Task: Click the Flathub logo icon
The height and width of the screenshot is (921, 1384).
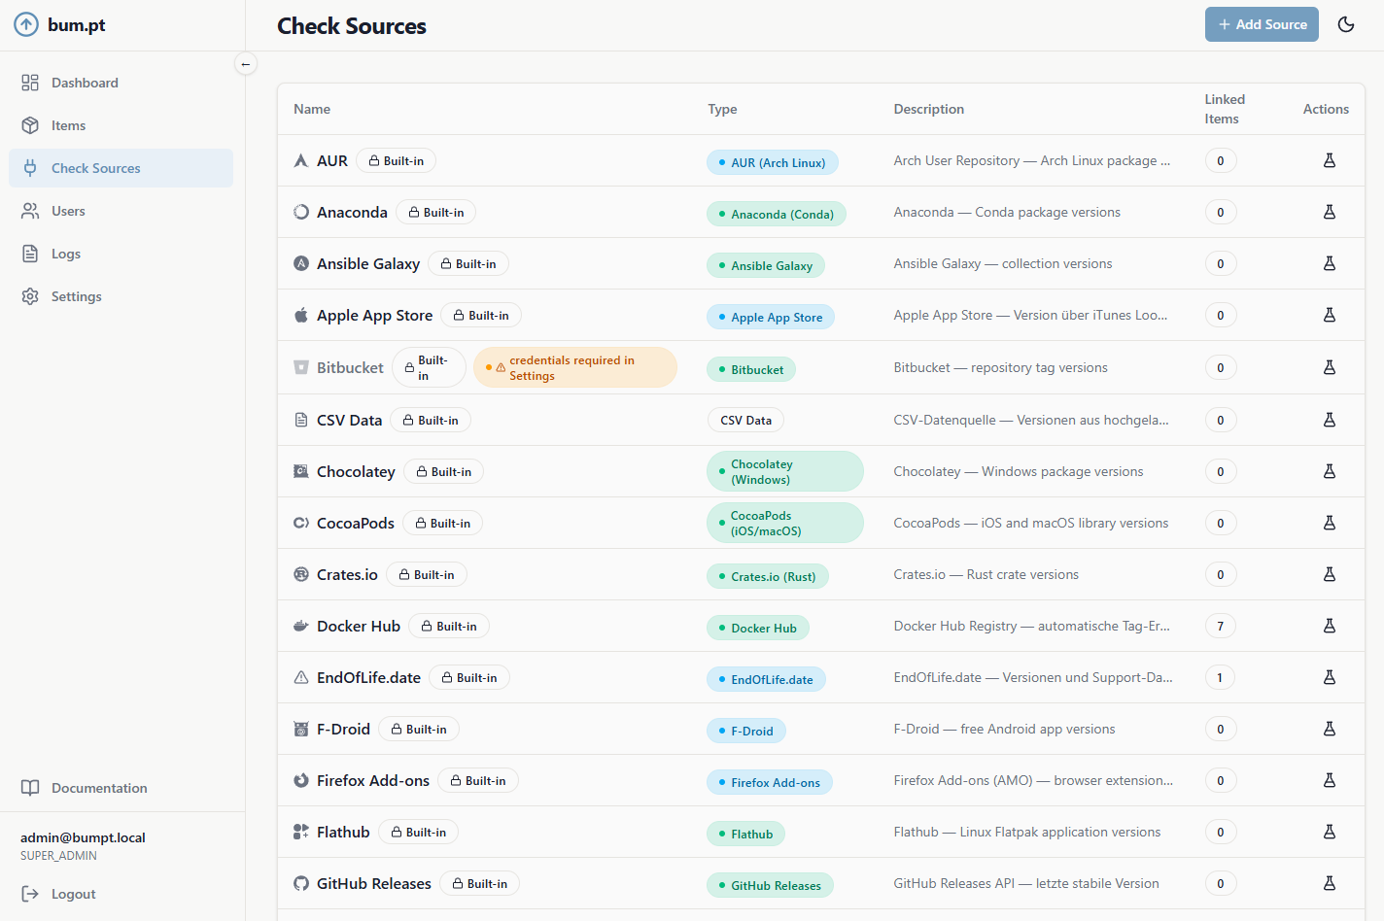Action: point(301,832)
